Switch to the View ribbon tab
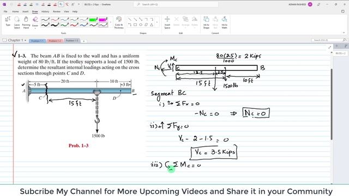Image resolution: width=349 pixels, height=196 pixels. (x=67, y=11)
